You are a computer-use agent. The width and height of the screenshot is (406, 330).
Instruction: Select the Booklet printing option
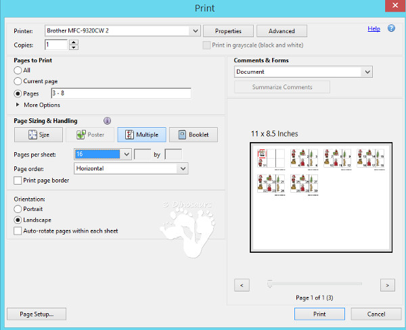[194, 135]
